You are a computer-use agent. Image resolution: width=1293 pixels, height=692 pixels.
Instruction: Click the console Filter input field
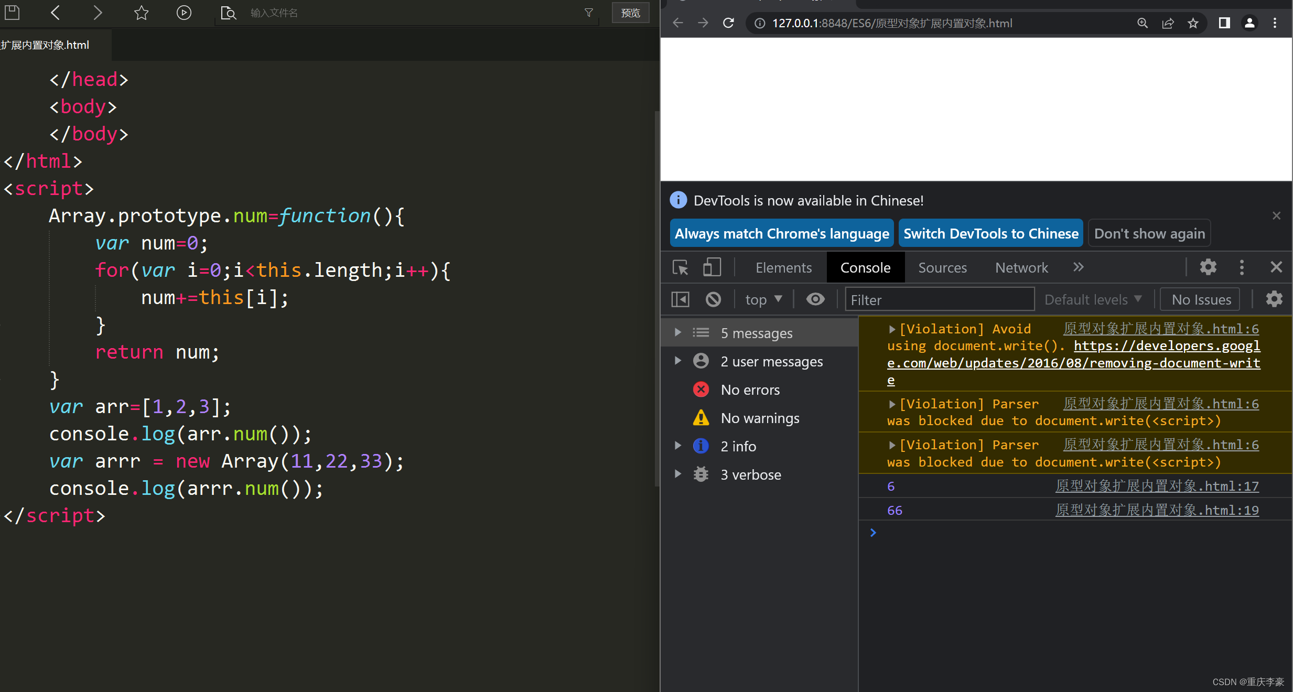(939, 299)
